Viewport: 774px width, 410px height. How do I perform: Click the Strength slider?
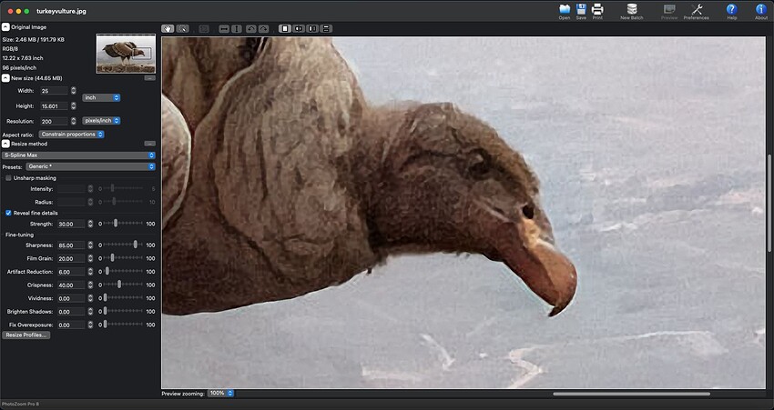124,224
